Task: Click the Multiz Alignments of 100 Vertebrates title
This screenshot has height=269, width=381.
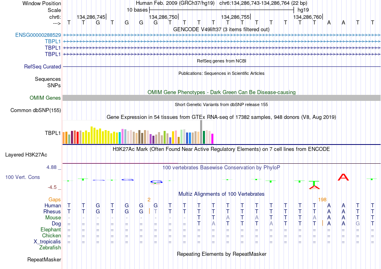Action: point(221,194)
